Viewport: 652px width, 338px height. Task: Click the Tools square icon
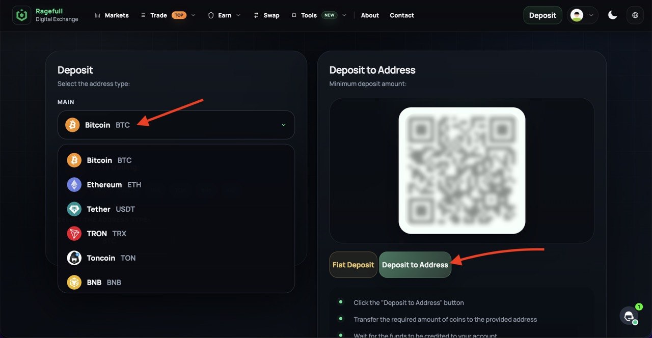click(x=294, y=15)
